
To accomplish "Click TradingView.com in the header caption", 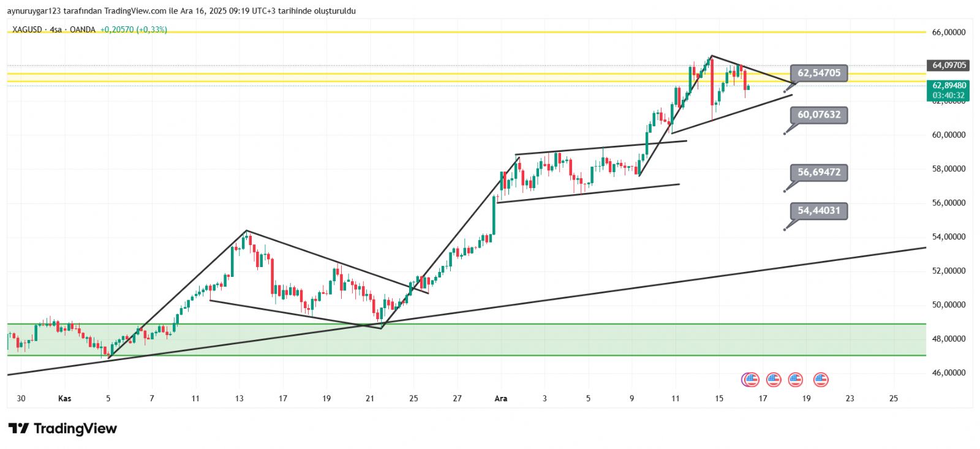I will point(135,11).
